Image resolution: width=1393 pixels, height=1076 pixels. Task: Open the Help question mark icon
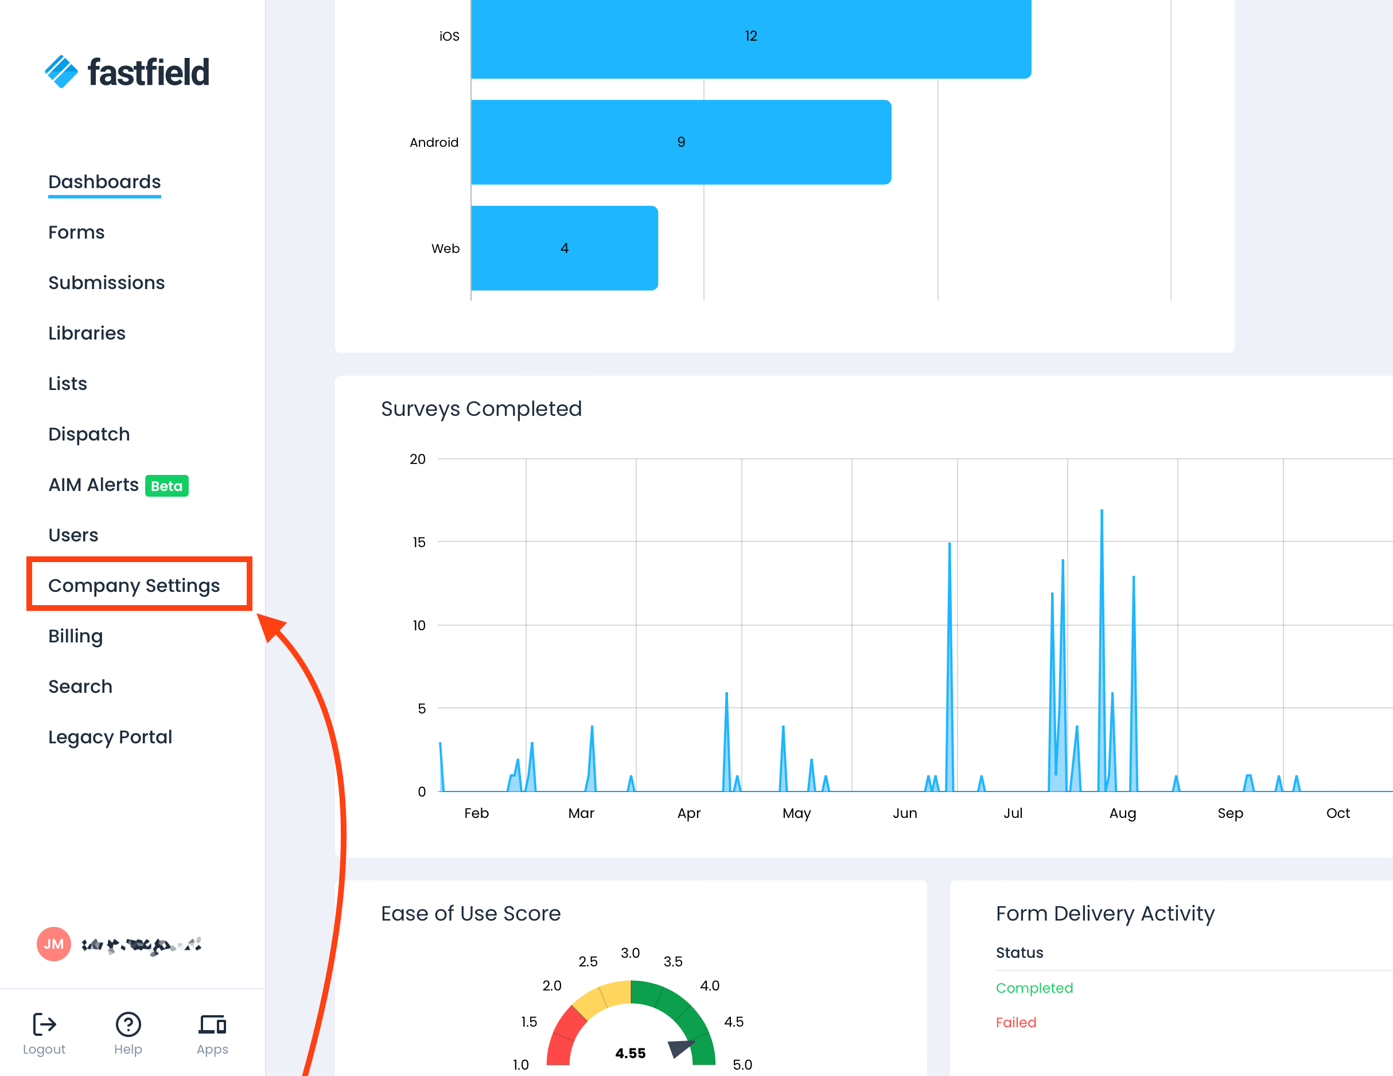tap(128, 1024)
